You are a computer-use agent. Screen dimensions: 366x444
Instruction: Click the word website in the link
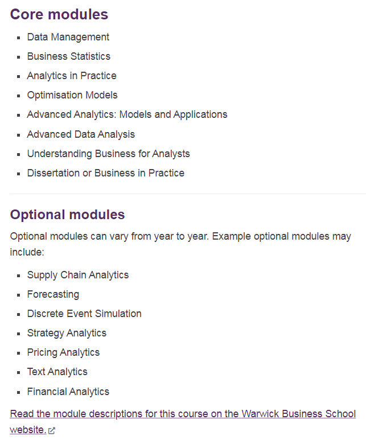click(x=27, y=430)
